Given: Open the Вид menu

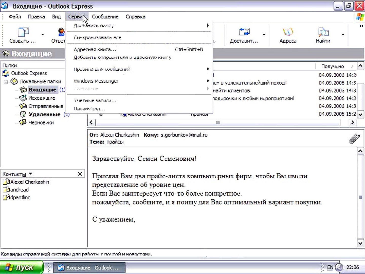Looking at the screenshot, I should pyautogui.click(x=56, y=17).
